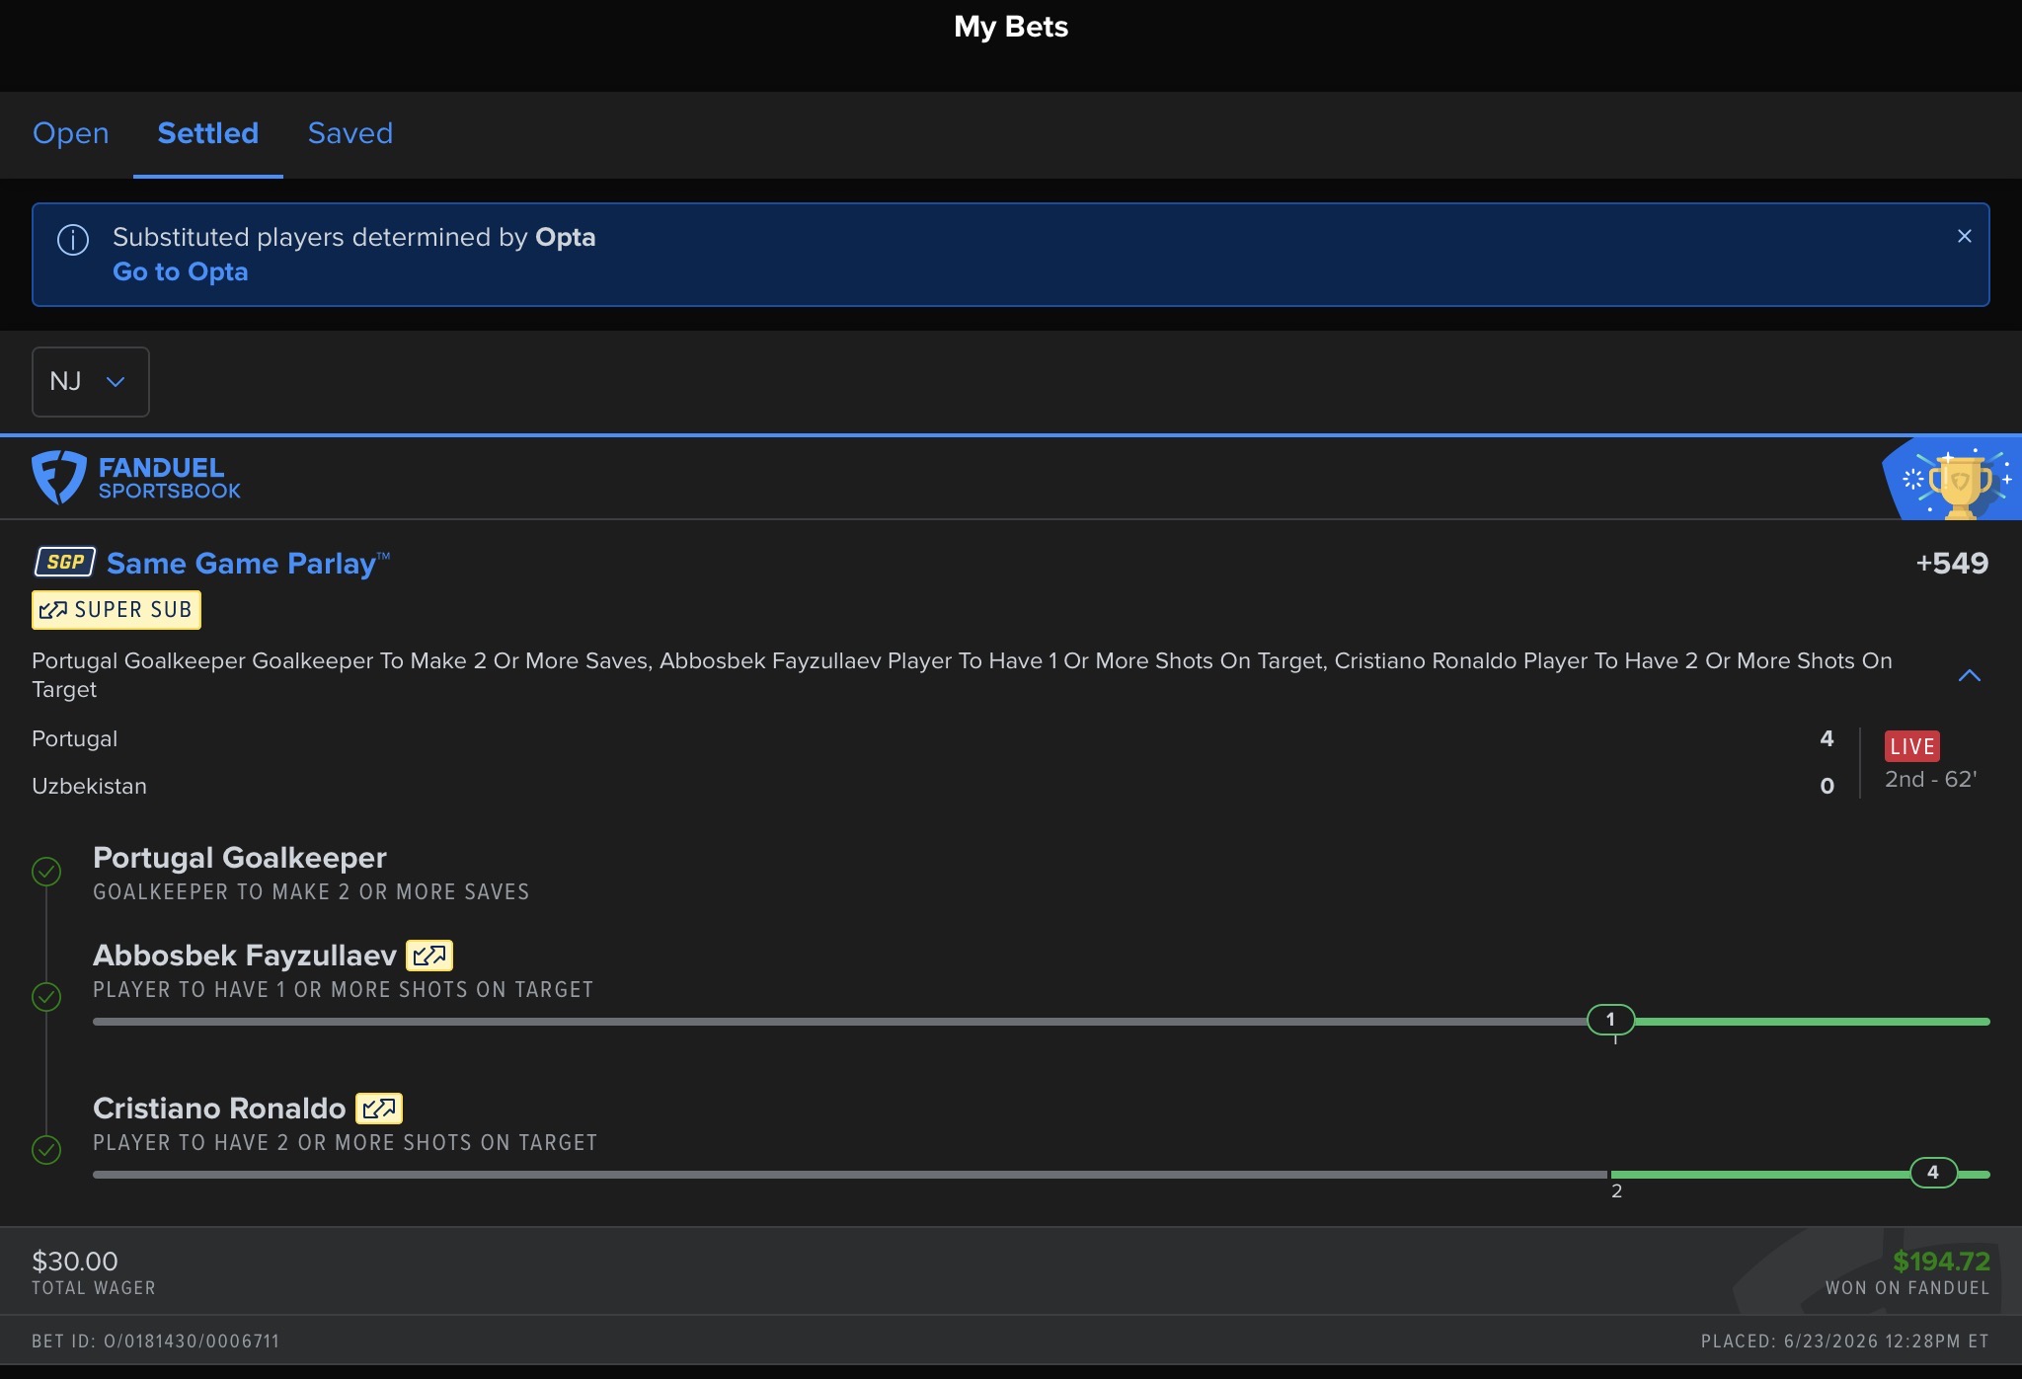Viewport: 2022px width, 1379px height.
Task: Click 'PLAYER TO HAVE 2 OR MORE SHOTS ON TARGET'
Action: pos(346,1143)
